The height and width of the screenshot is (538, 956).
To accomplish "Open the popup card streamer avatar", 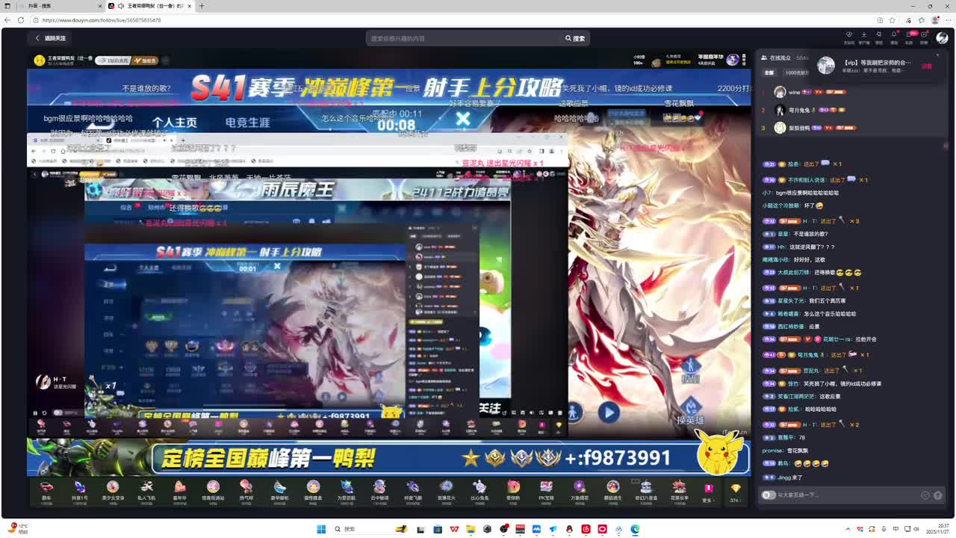I will coord(825,65).
